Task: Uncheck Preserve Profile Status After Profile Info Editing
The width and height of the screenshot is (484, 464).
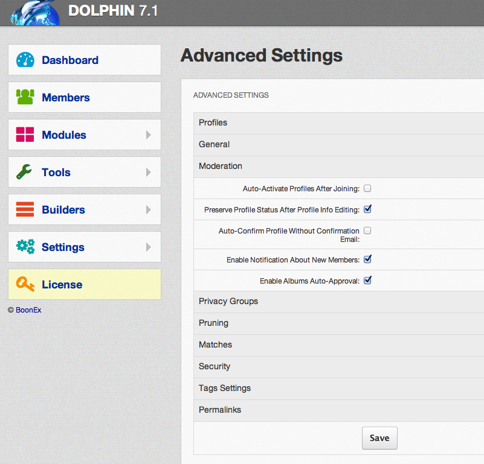Action: [x=367, y=209]
